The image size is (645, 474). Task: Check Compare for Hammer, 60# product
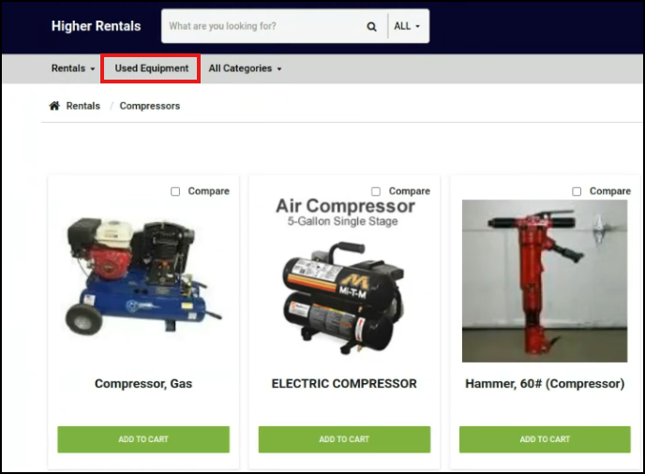pos(577,191)
